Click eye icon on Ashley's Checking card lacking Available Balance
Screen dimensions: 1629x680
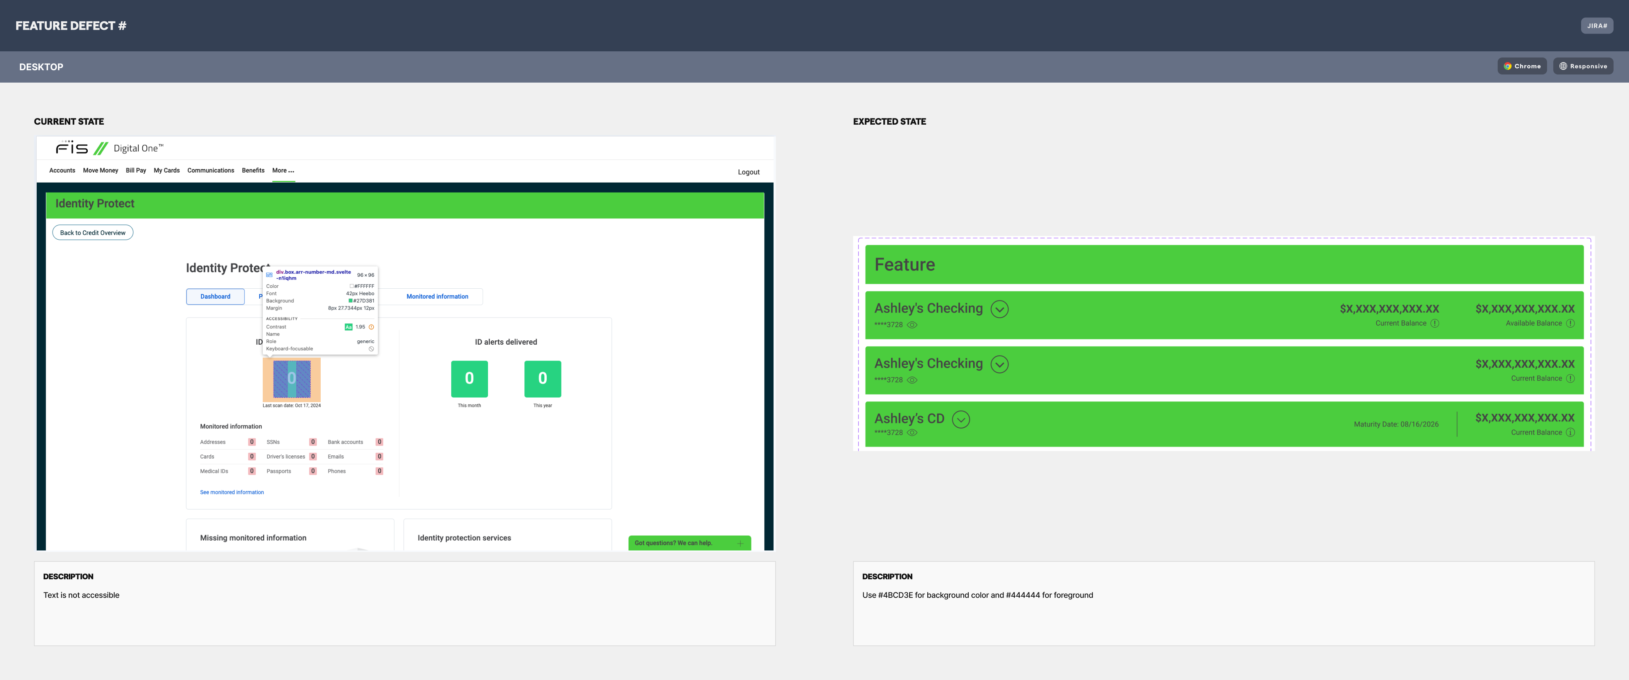[x=912, y=380]
